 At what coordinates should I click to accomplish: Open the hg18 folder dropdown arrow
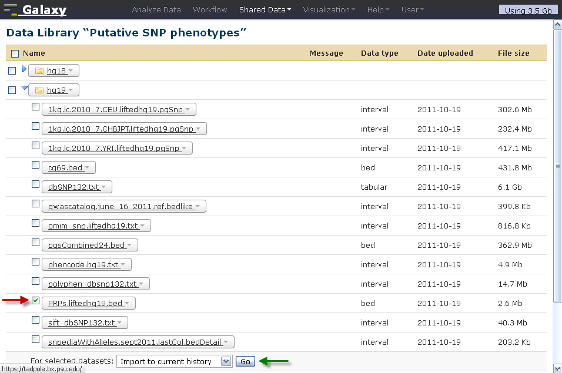71,70
